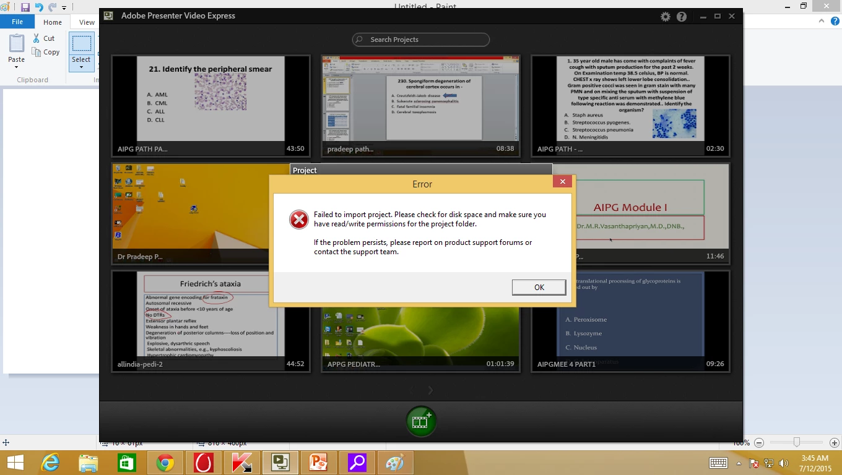Launch Internet Explorer from taskbar
This screenshot has height=475, width=842.
[50, 463]
